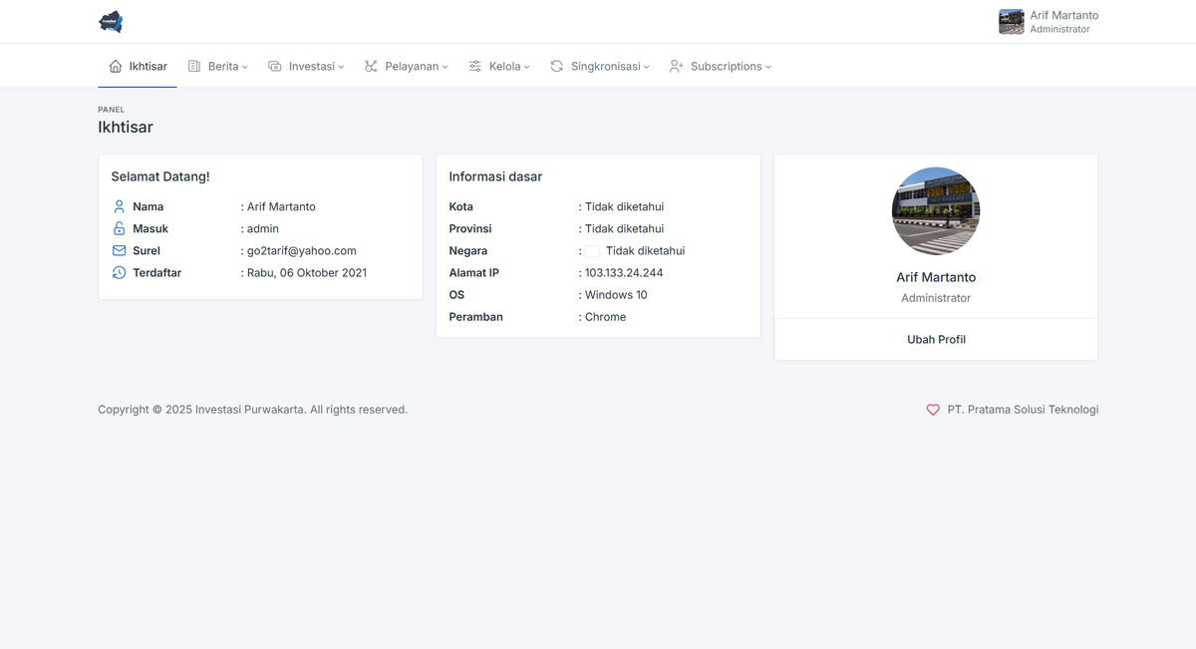1196x649 pixels.
Task: Click the add-user icon beside Subscriptions
Action: coord(677,66)
